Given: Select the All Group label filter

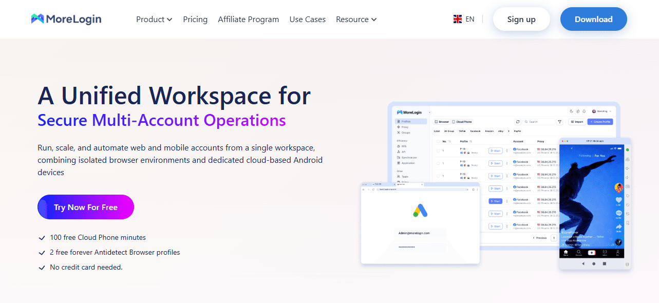Looking at the screenshot, I should 449,131.
